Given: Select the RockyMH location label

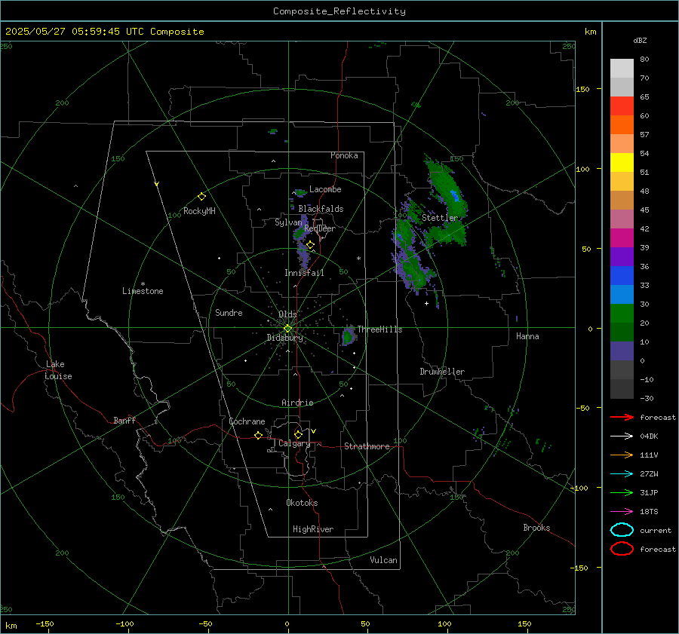Looking at the screenshot, I should (199, 211).
